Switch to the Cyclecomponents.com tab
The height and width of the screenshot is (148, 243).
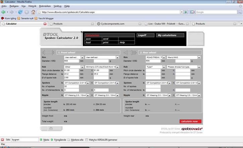(x=119, y=24)
